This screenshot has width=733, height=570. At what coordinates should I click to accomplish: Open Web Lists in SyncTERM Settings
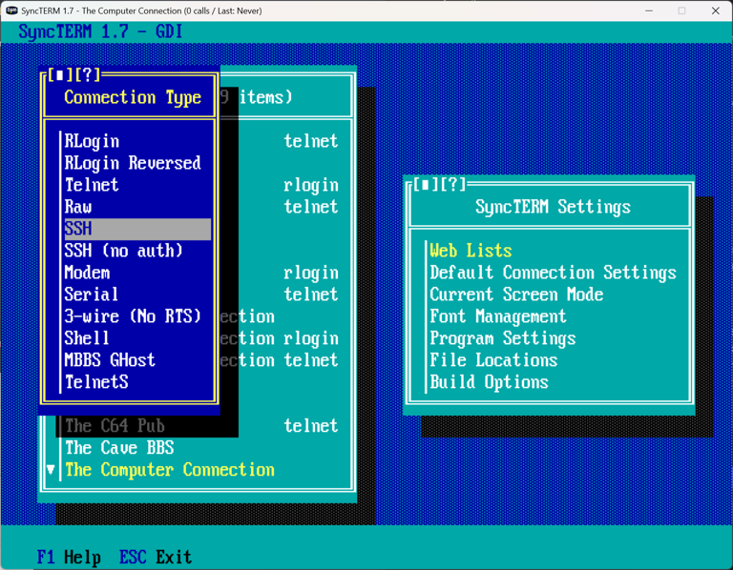(471, 251)
